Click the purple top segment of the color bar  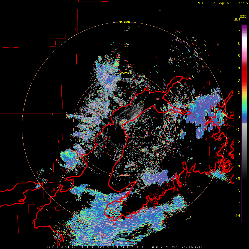244,27
